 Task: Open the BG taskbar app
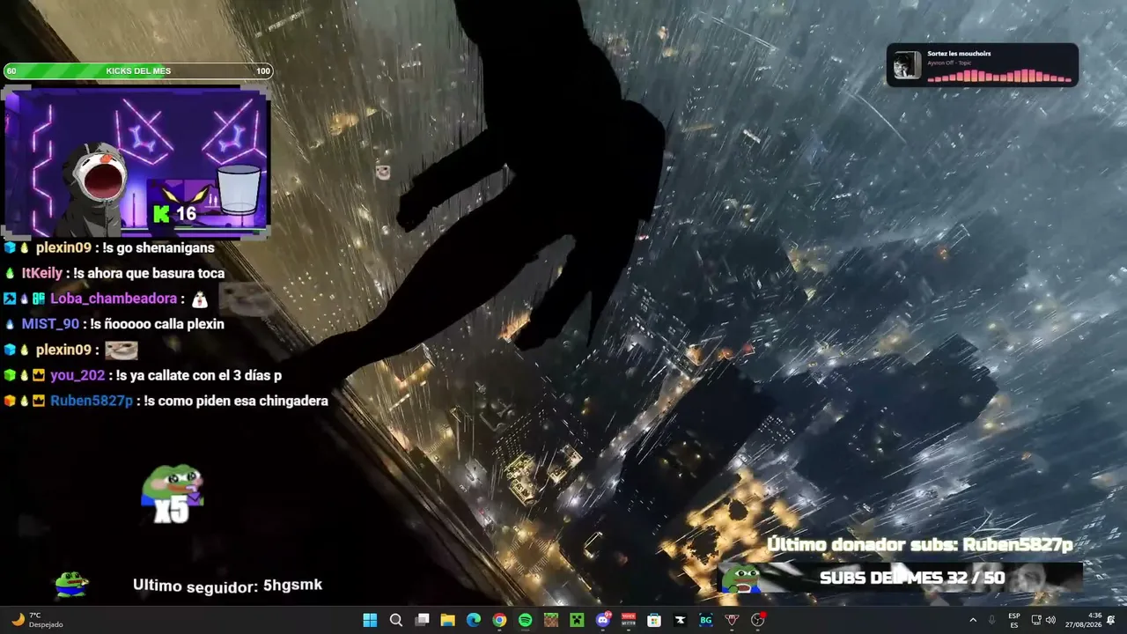click(706, 620)
